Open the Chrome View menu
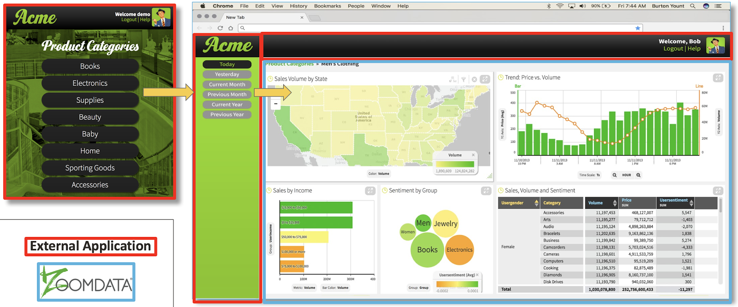The image size is (738, 307). (277, 6)
